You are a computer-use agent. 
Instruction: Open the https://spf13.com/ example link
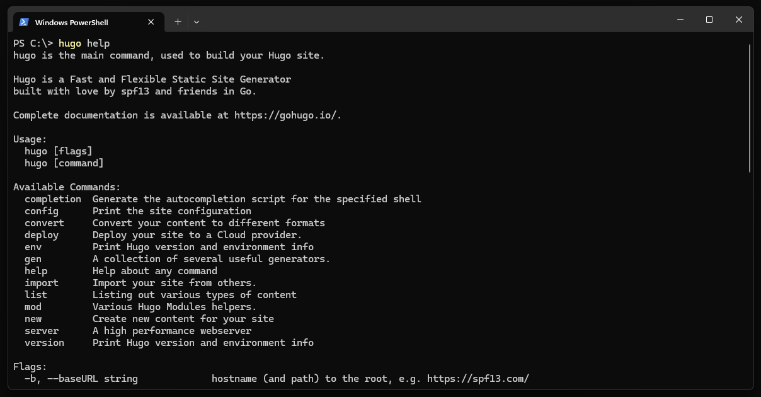coord(478,379)
